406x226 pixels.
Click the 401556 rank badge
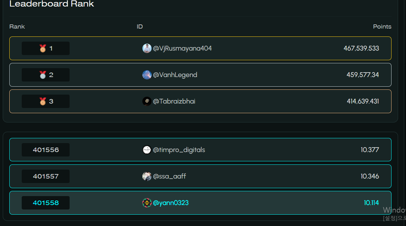(x=45, y=150)
